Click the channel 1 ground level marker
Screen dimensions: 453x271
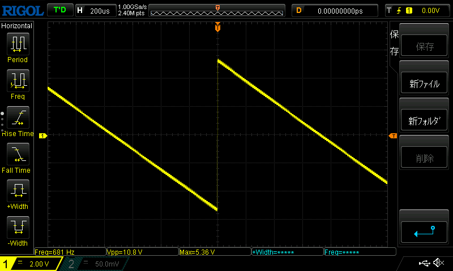pyautogui.click(x=43, y=135)
